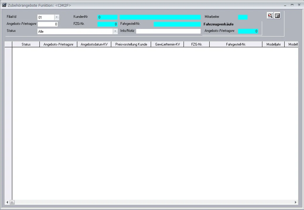Click the Mitarbeiter label
304x210 pixels.
(x=212, y=17)
